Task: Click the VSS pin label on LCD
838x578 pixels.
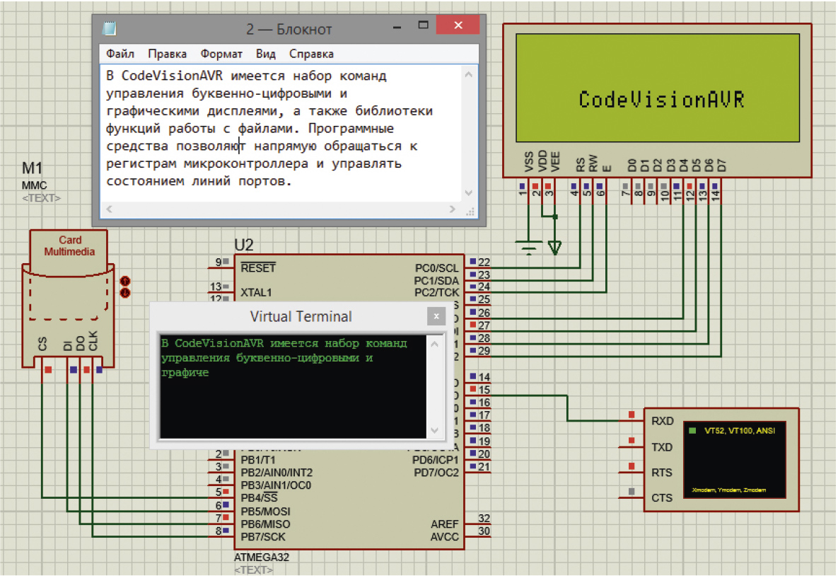Action: click(528, 162)
